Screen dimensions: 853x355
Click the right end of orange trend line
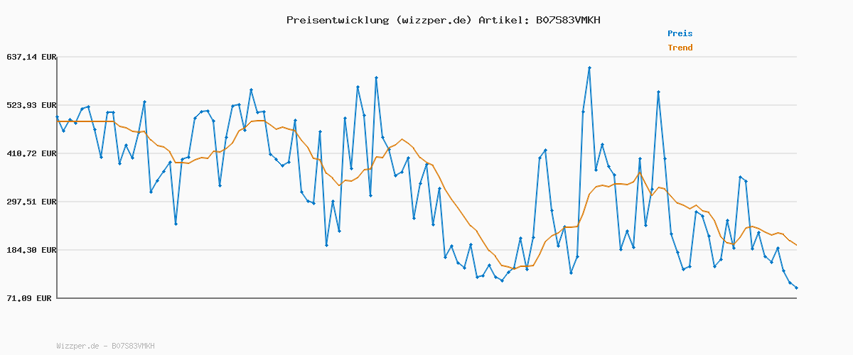point(796,245)
